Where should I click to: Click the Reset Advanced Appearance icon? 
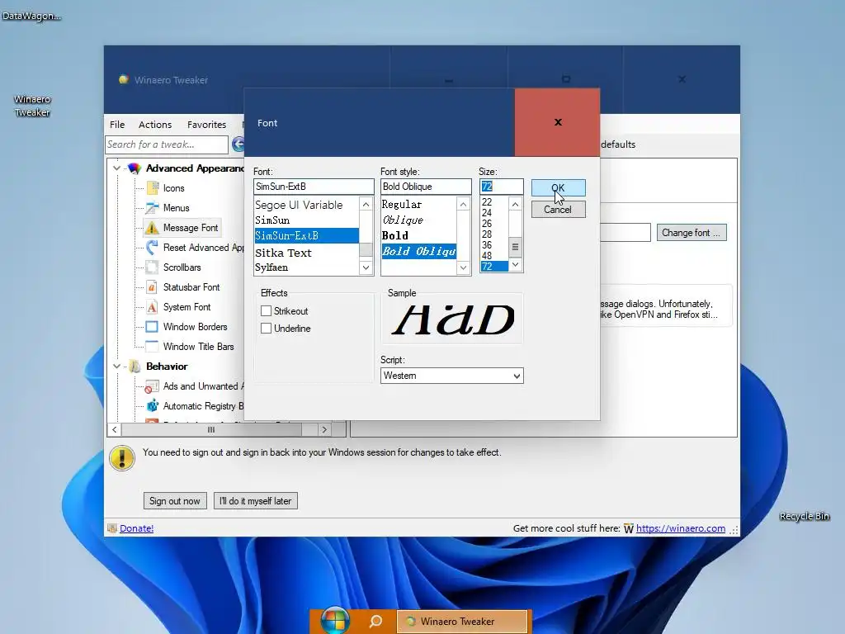153,248
